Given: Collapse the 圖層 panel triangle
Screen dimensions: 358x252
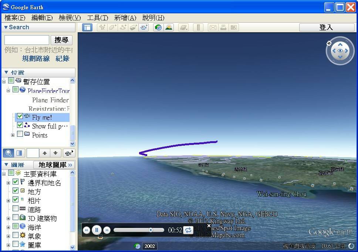Looking at the screenshot, I should pyautogui.click(x=6, y=165).
